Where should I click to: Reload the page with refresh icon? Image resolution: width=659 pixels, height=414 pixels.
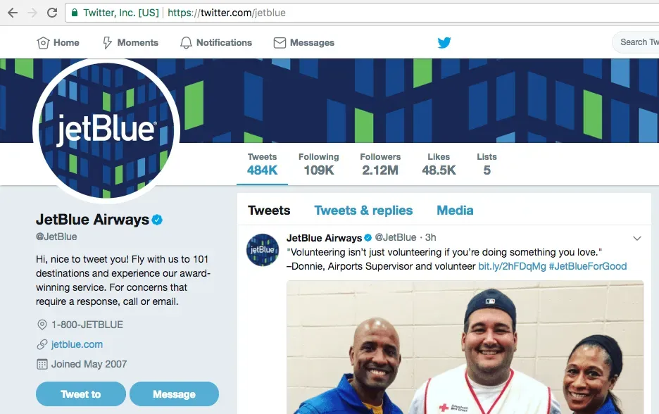click(x=52, y=13)
